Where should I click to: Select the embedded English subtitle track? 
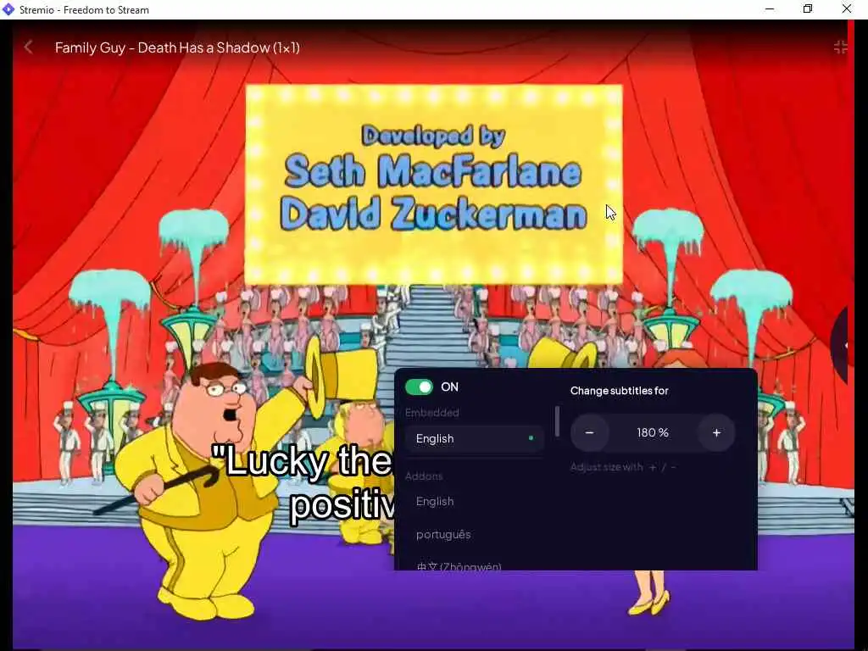[475, 438]
